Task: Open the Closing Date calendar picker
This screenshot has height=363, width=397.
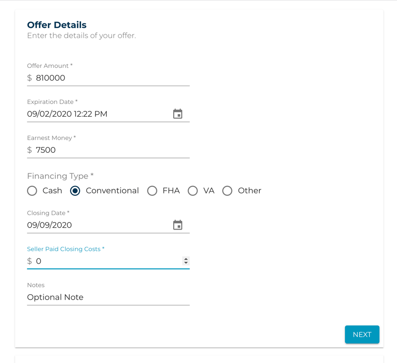Action: pos(178,225)
